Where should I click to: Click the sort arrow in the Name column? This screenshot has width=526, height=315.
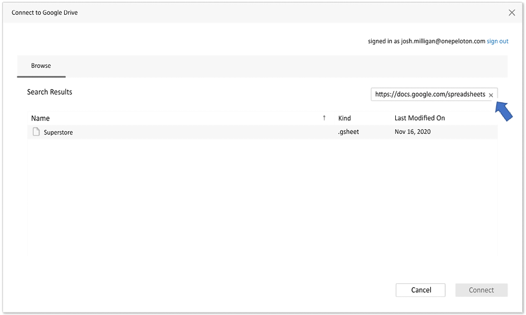coord(324,118)
